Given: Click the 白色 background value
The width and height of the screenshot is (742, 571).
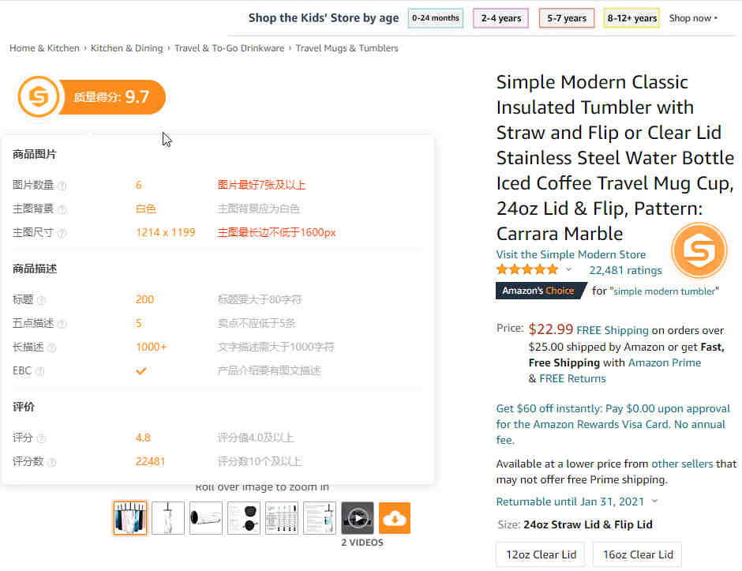Looking at the screenshot, I should (x=146, y=208).
